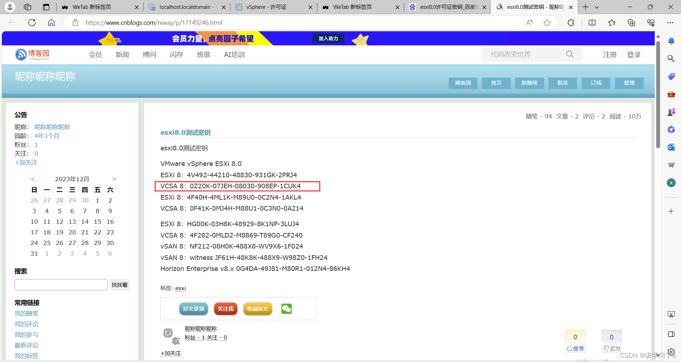Viewport: 681px width, 362px height.
Task: Open tab actions menu icon
Action: tap(46, 7)
